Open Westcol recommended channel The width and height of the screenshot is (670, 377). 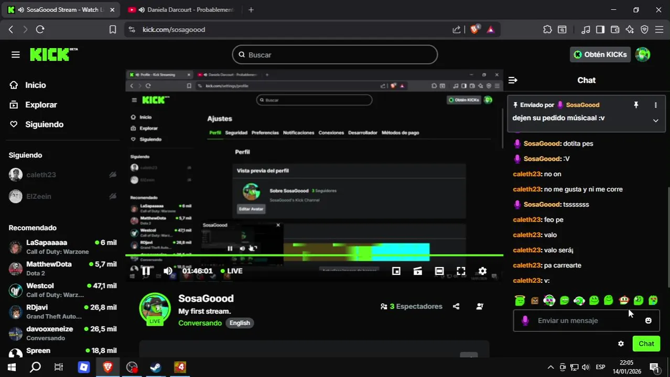pyautogui.click(x=62, y=290)
